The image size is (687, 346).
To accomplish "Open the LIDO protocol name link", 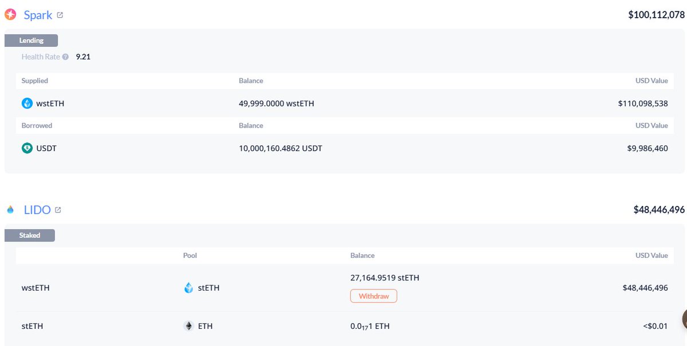I will tap(37, 210).
